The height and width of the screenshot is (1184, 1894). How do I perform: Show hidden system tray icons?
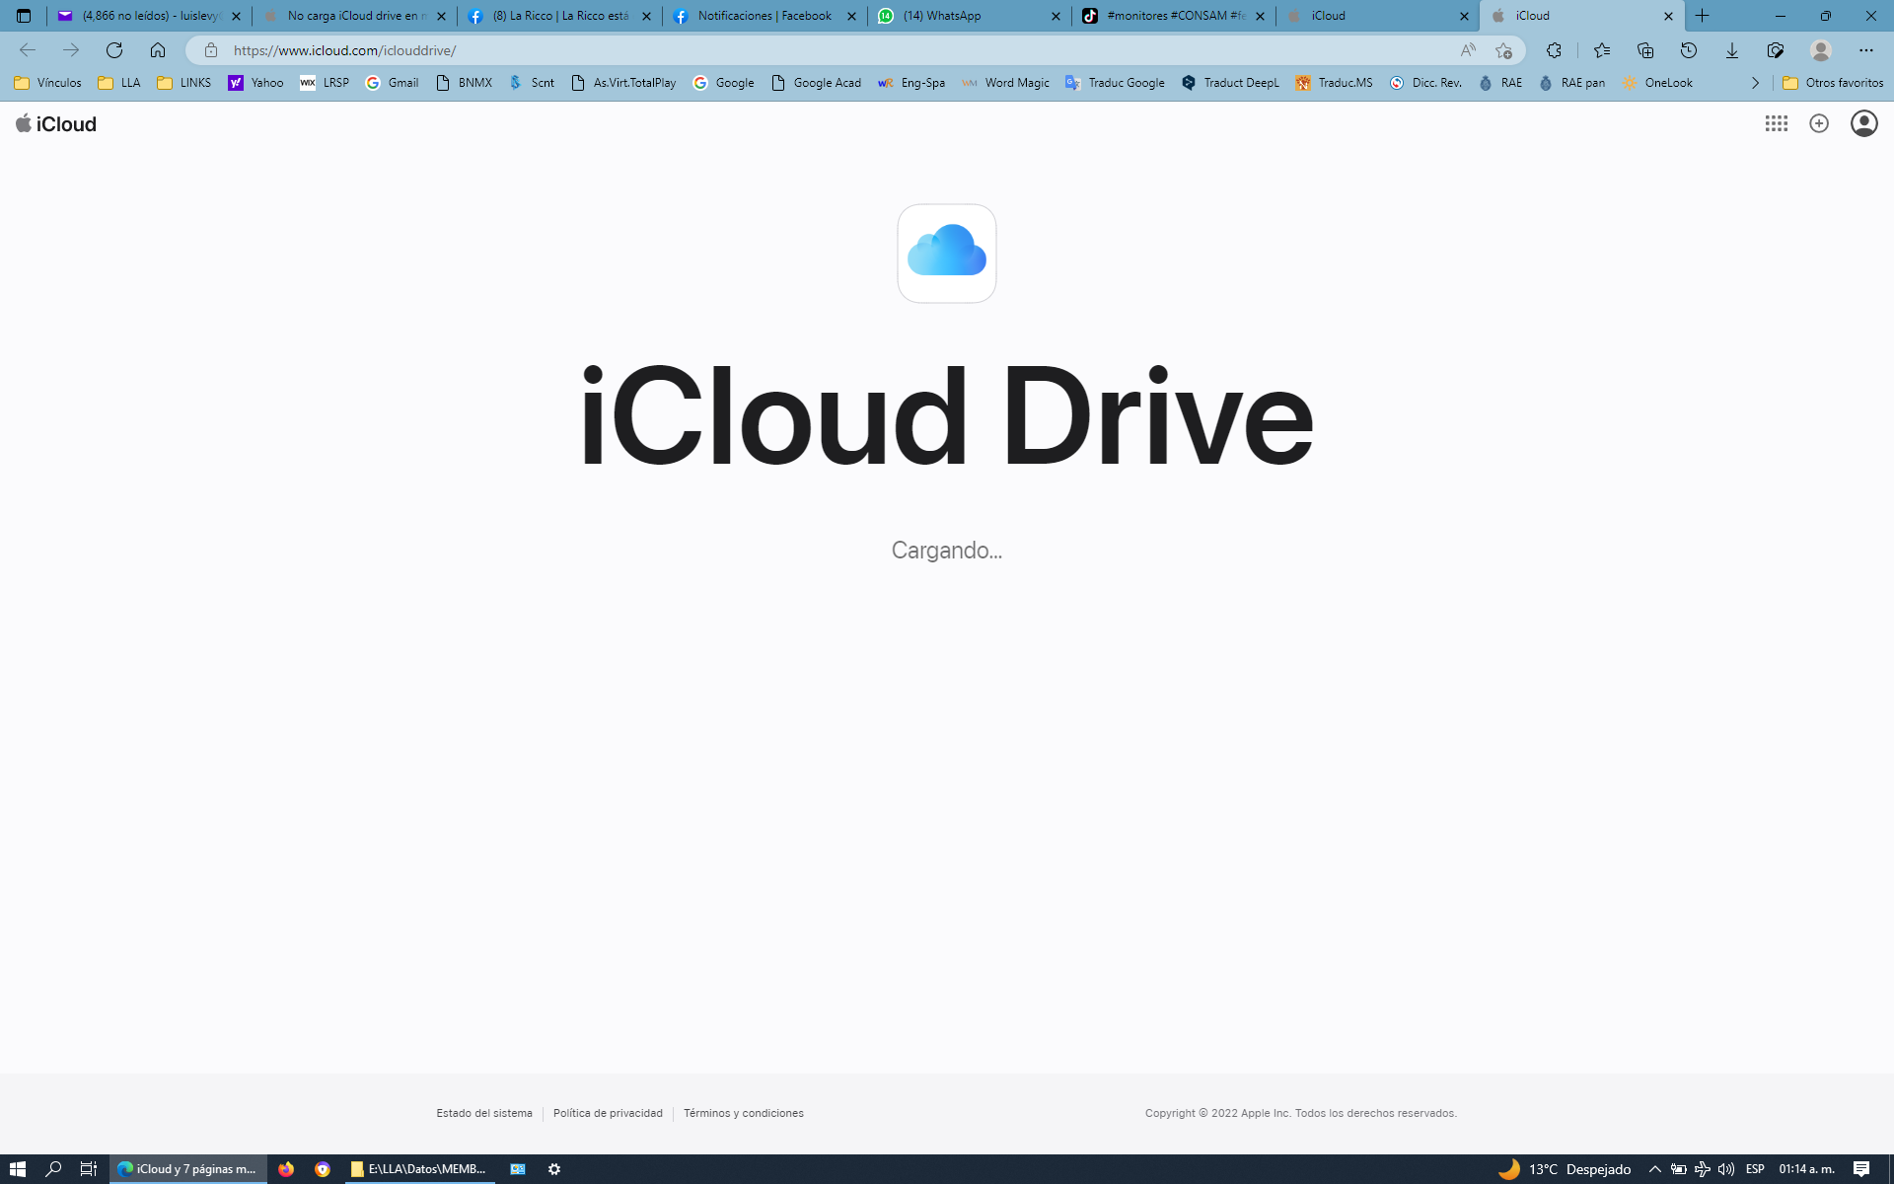click(x=1654, y=1169)
